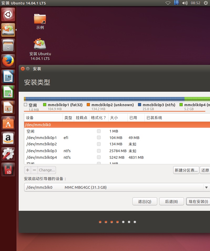Select the /dev/mmcblk0p4 partition row
The width and height of the screenshot is (210, 251).
pos(117,157)
